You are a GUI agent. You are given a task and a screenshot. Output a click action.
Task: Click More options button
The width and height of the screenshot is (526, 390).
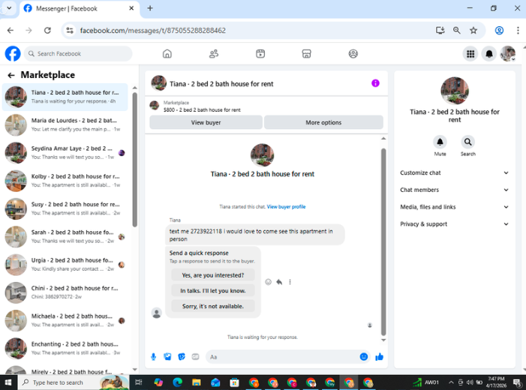[323, 122]
